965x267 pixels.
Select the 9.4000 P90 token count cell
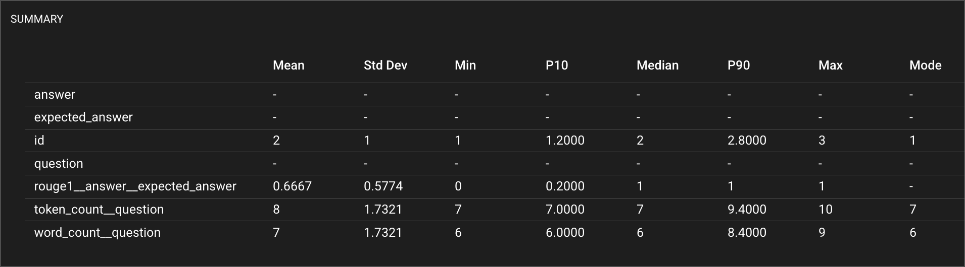tap(747, 210)
